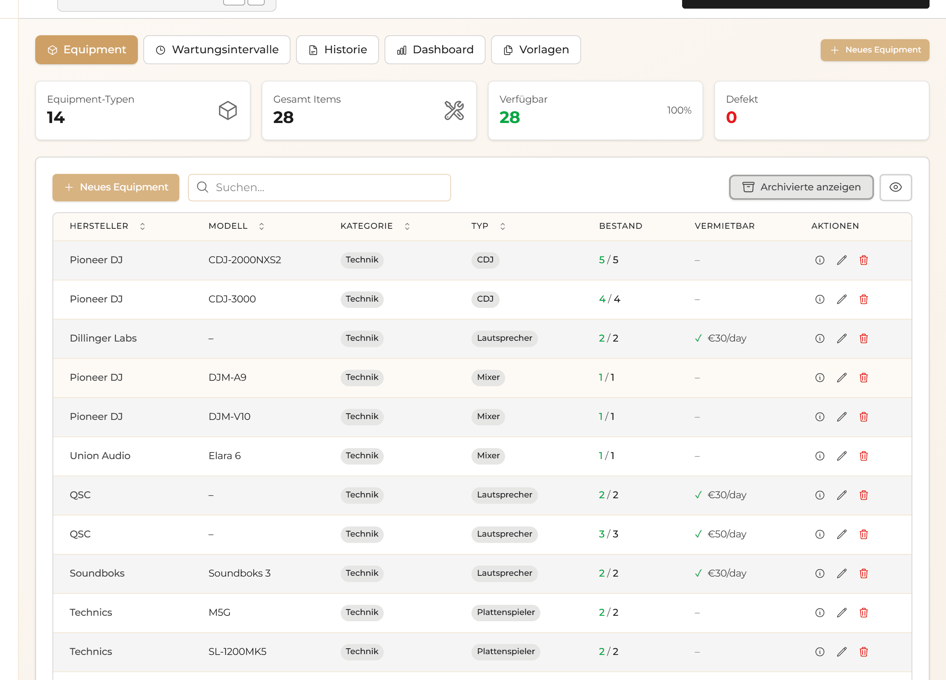Image resolution: width=946 pixels, height=680 pixels.
Task: Delete the Dillinger Labs row via trash icon
Action: coord(863,338)
